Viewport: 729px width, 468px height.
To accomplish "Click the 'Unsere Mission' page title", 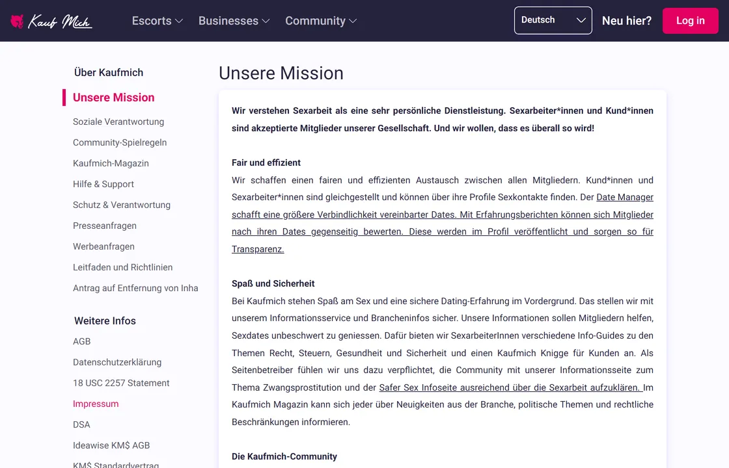I will (x=281, y=73).
